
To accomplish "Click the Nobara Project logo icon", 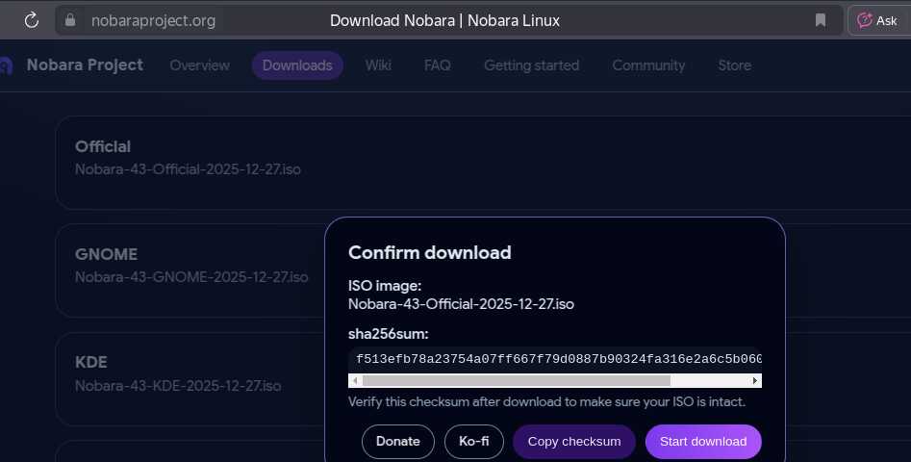I will pyautogui.click(x=6, y=65).
